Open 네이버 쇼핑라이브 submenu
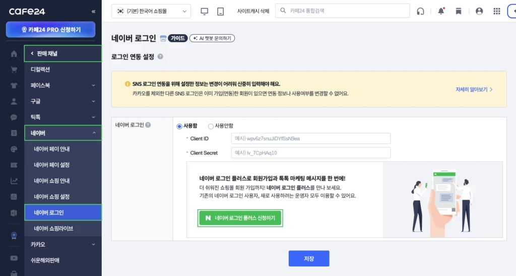 pos(62,228)
